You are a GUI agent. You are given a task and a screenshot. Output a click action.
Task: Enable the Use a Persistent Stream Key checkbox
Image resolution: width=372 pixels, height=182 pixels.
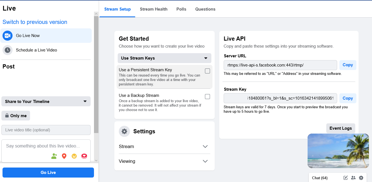pos(207,71)
